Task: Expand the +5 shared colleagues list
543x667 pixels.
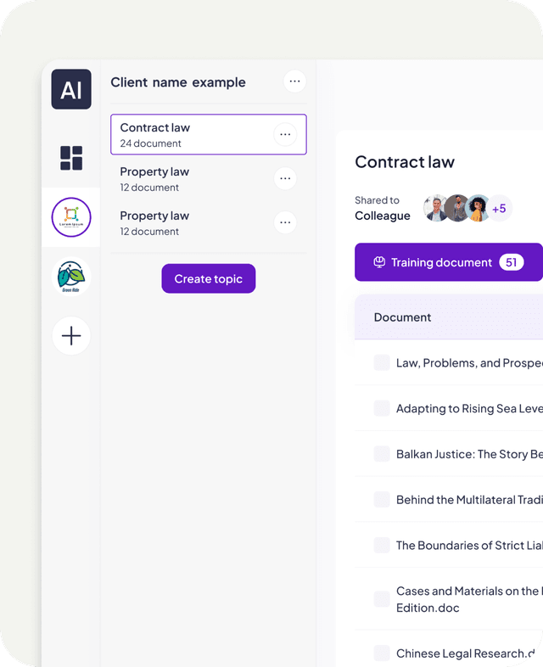Action: (499, 209)
